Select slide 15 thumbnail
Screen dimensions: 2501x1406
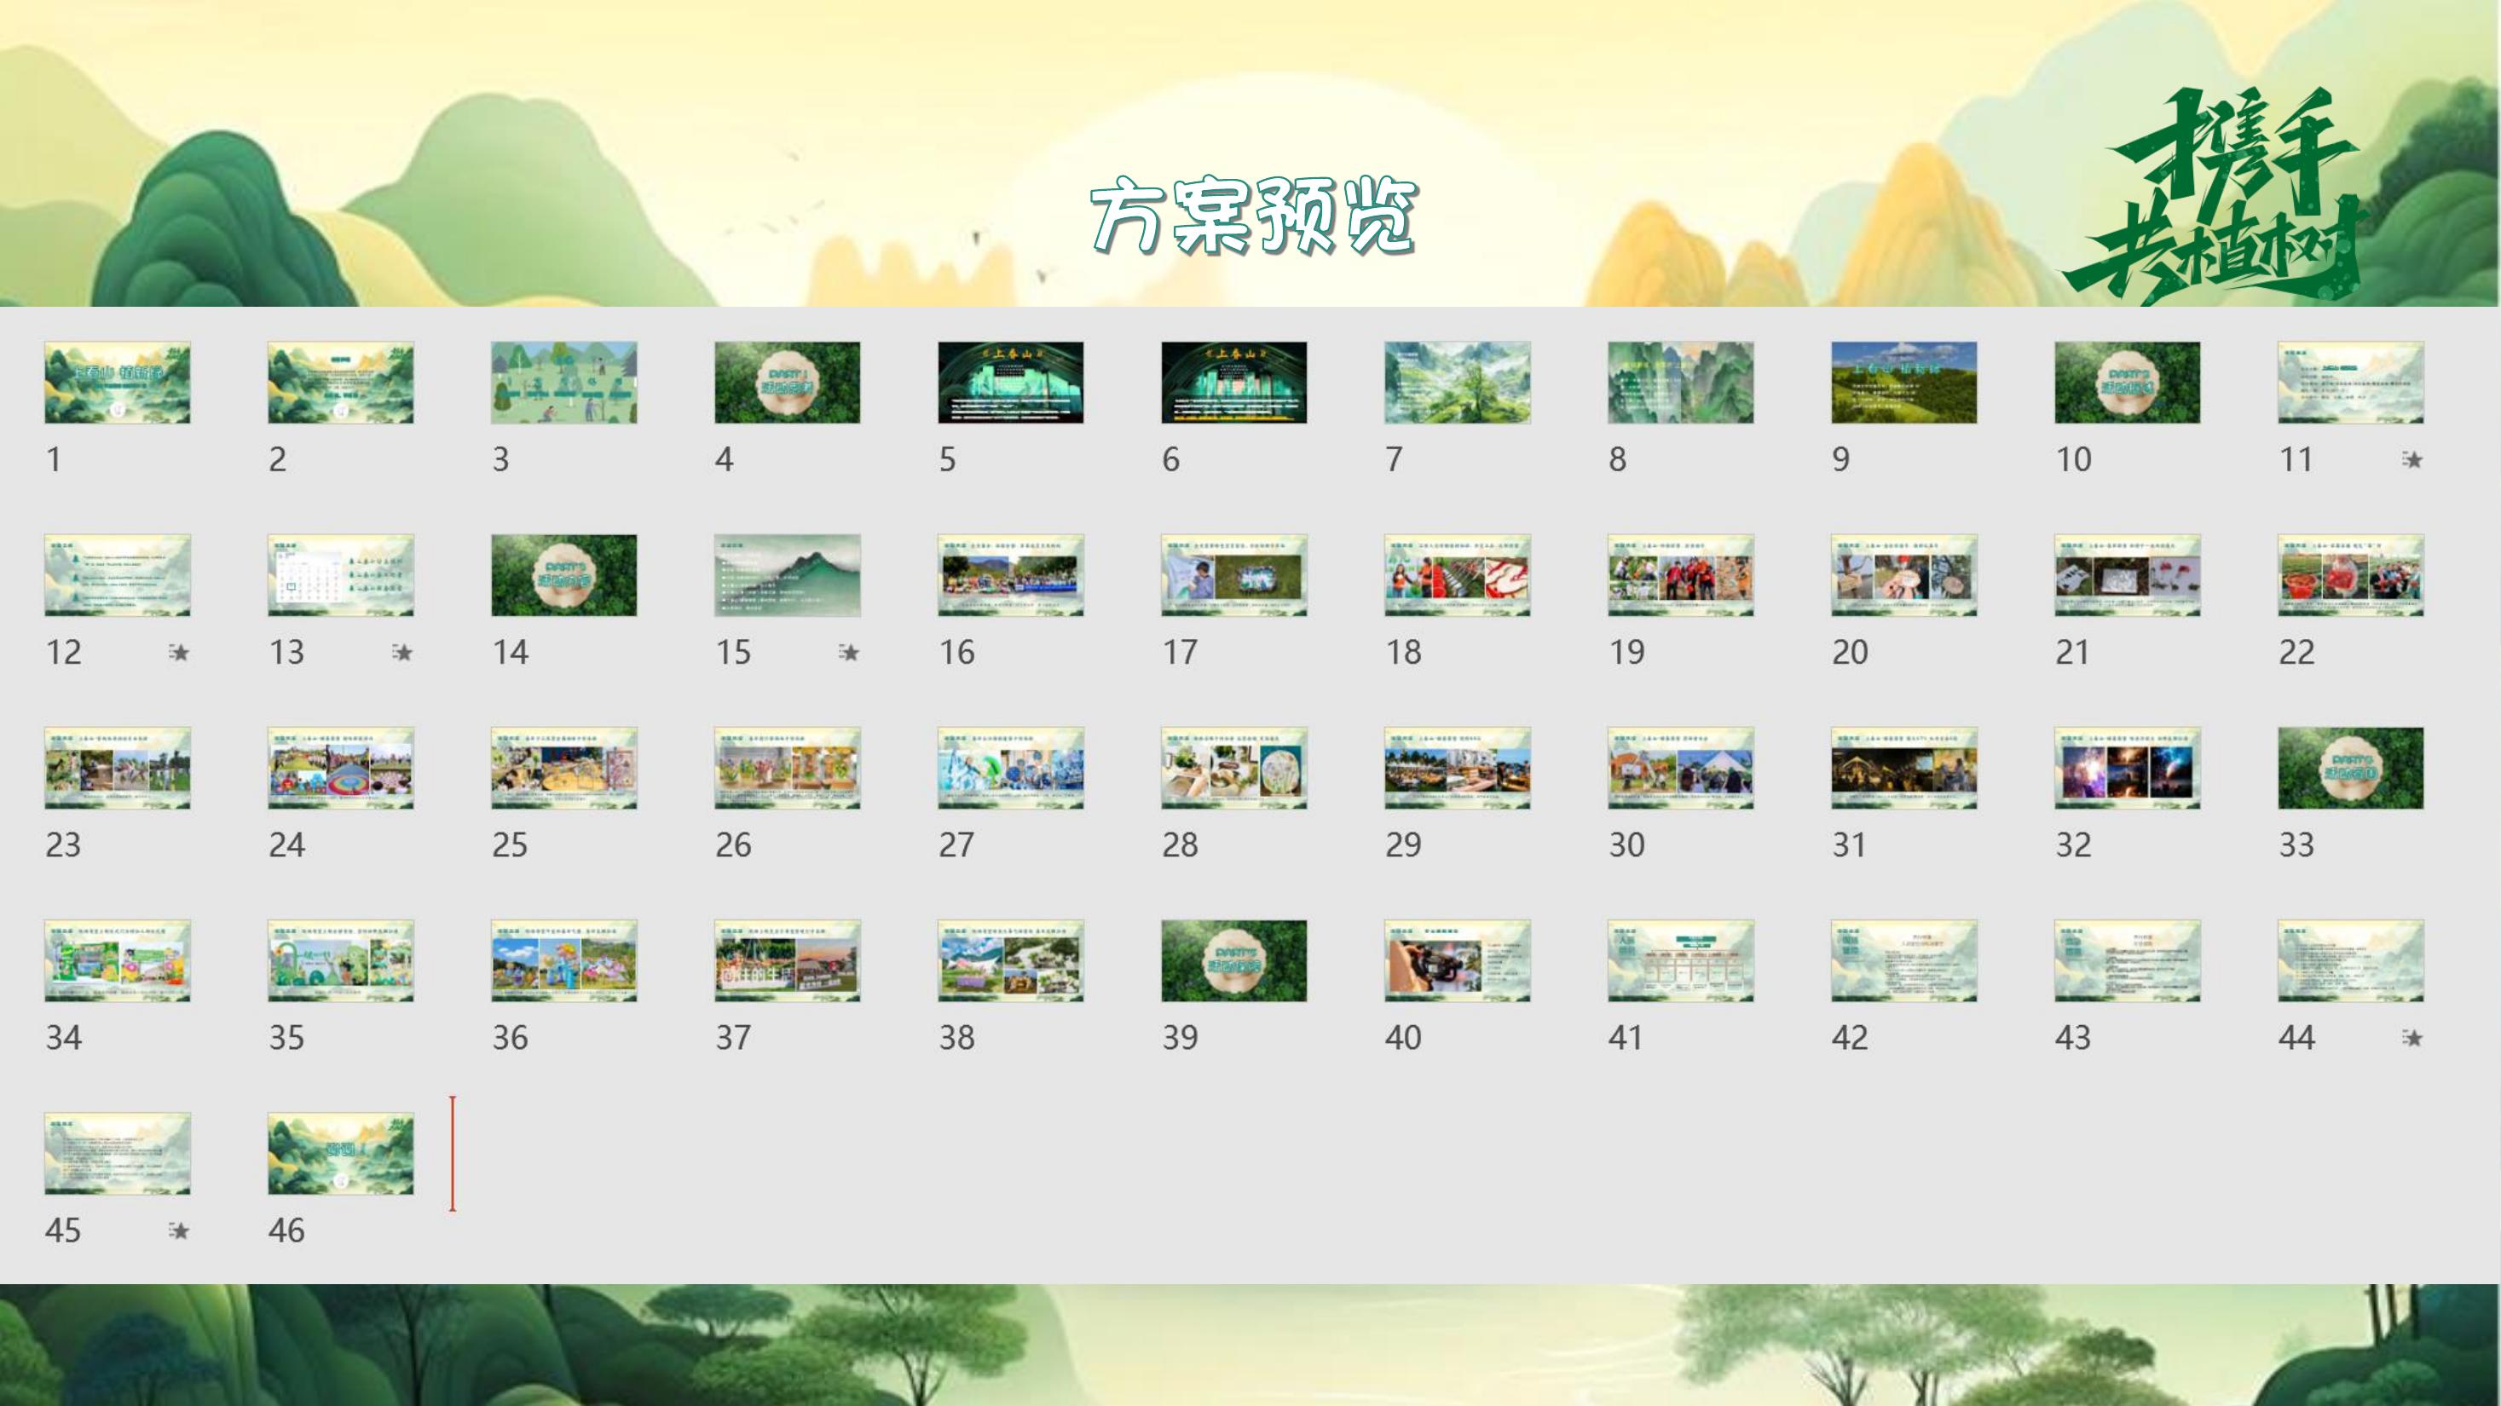click(x=788, y=575)
